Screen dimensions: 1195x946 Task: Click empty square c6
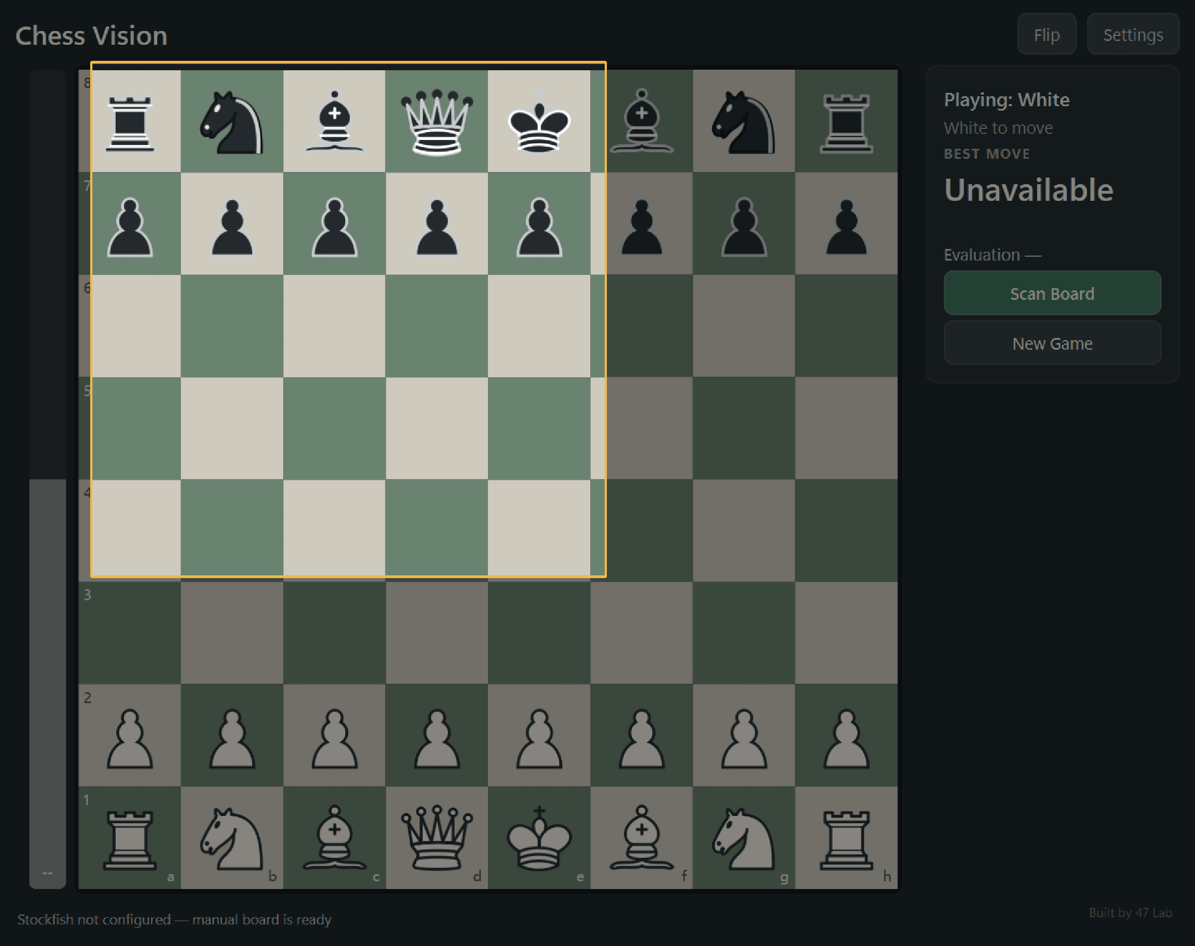335,326
